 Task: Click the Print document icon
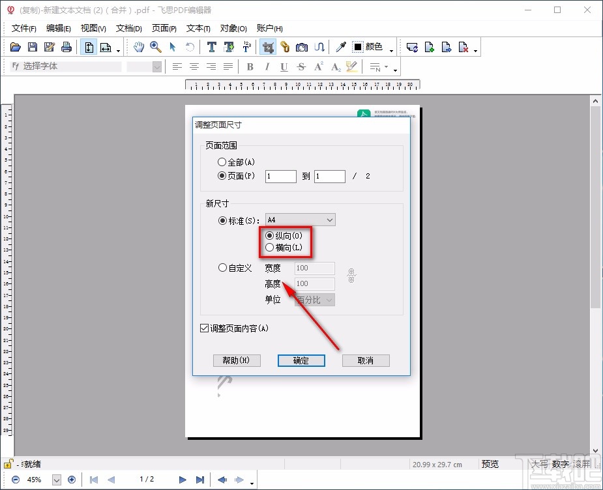(x=66, y=46)
